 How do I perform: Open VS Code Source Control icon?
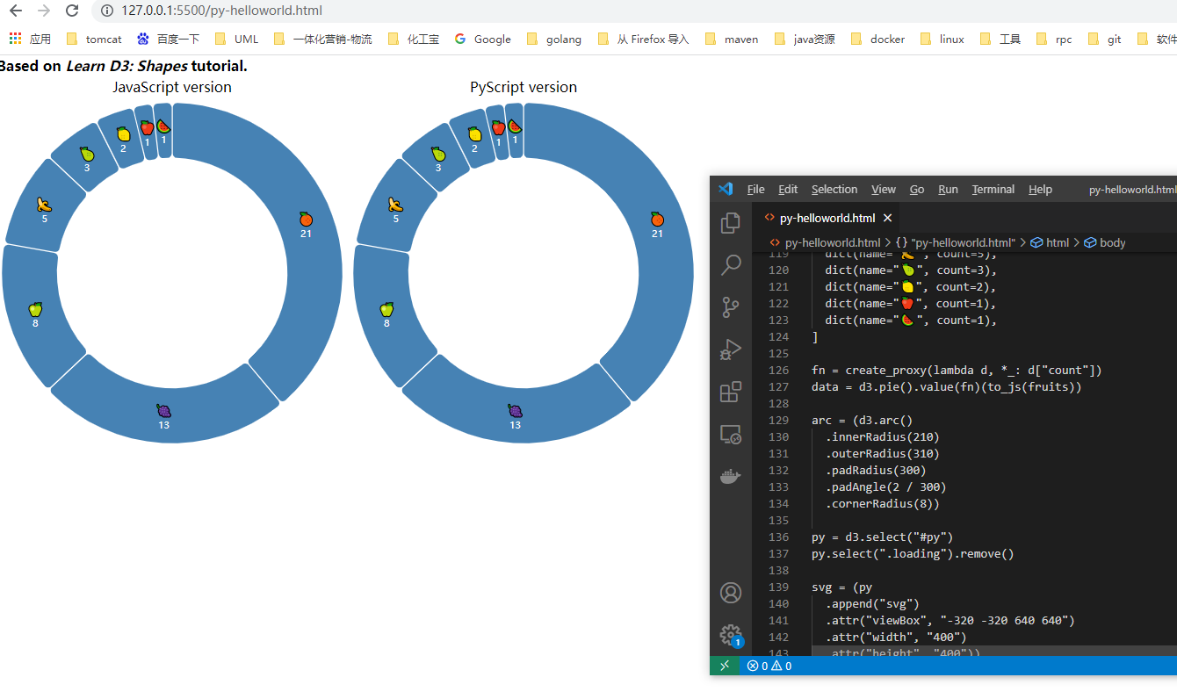tap(731, 307)
